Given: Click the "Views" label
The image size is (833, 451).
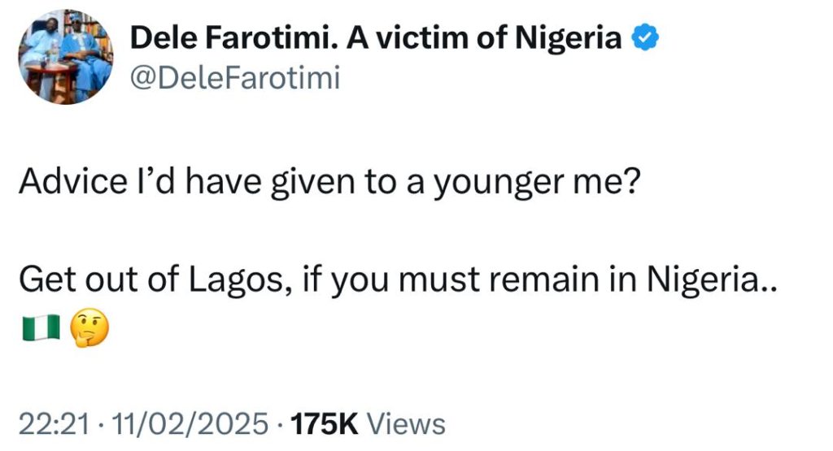Looking at the screenshot, I should tap(407, 423).
